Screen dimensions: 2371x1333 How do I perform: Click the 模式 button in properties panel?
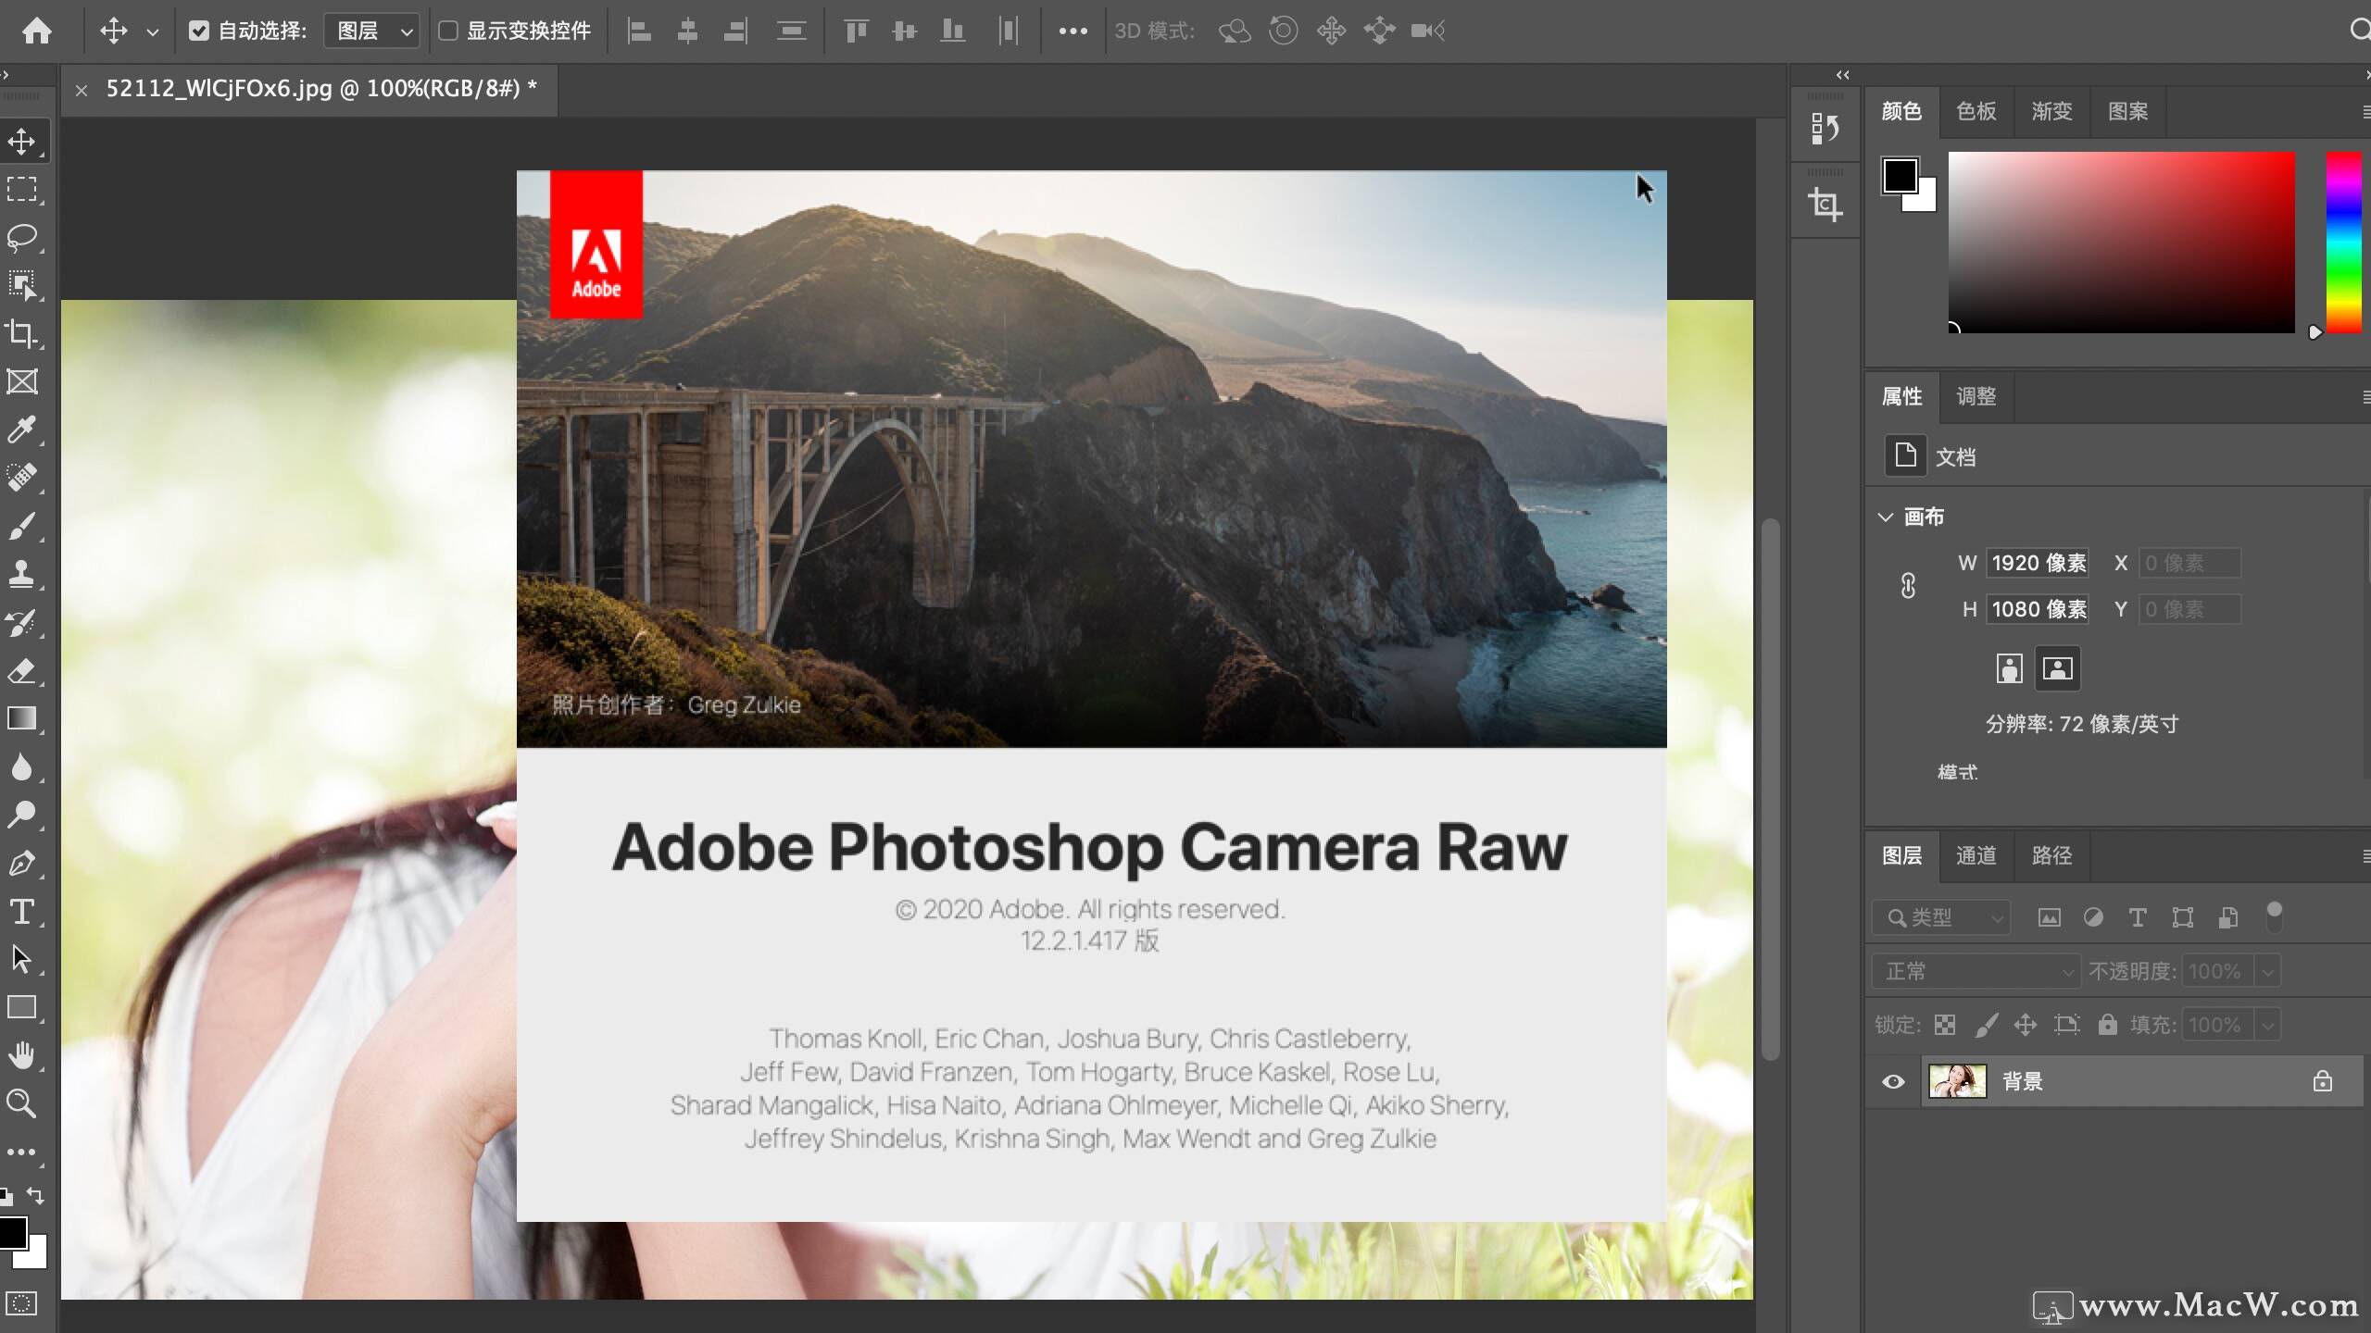(1957, 772)
